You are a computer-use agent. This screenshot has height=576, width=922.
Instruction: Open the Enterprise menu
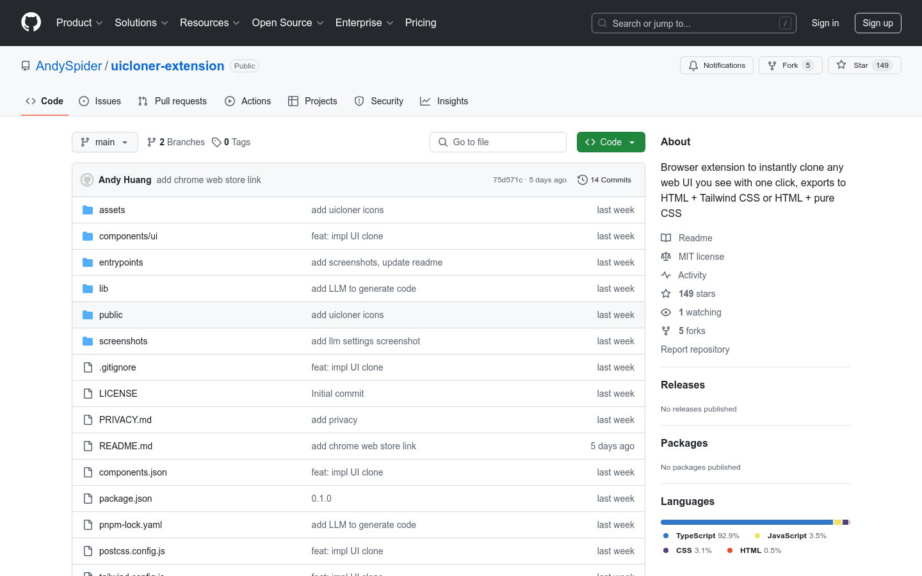coord(364,22)
